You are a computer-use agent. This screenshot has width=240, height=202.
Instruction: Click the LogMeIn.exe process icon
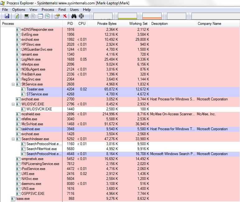[x=18, y=59]
